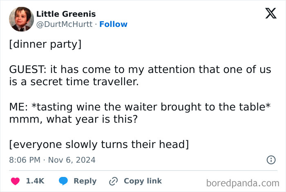Image resolution: width=286 pixels, height=192 pixels.
Task: Open the @DurtMcHurtt handle link
Action: [x=65, y=24]
